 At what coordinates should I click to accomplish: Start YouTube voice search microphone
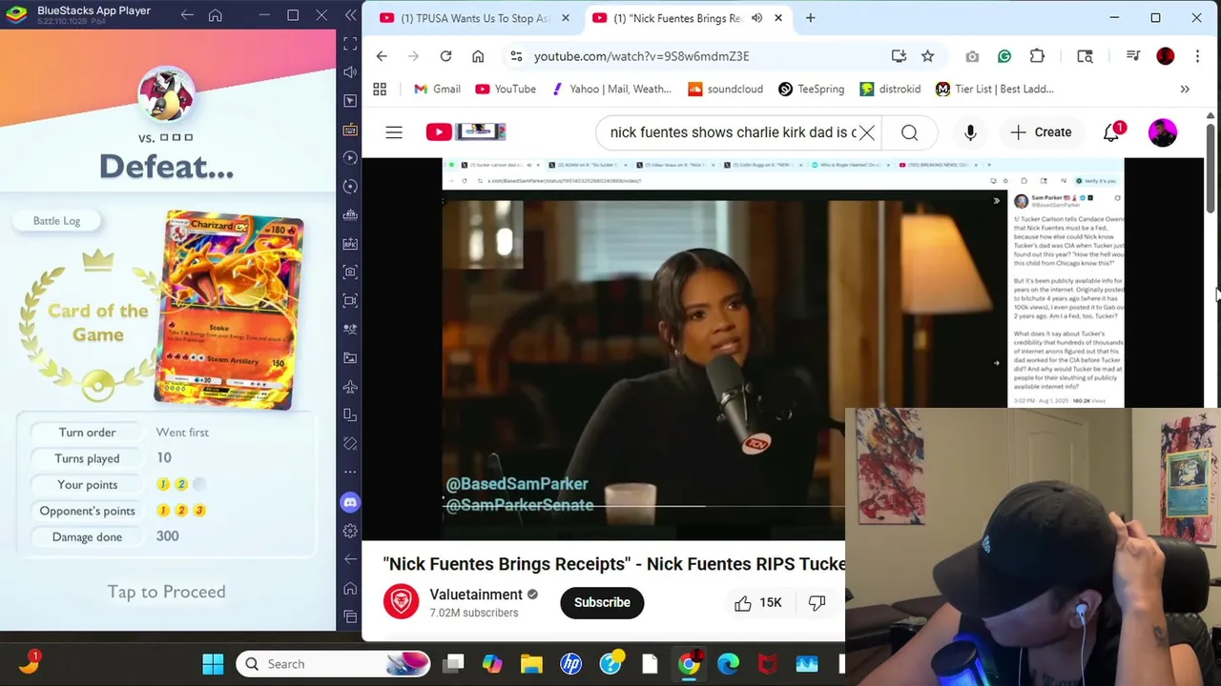coord(970,132)
